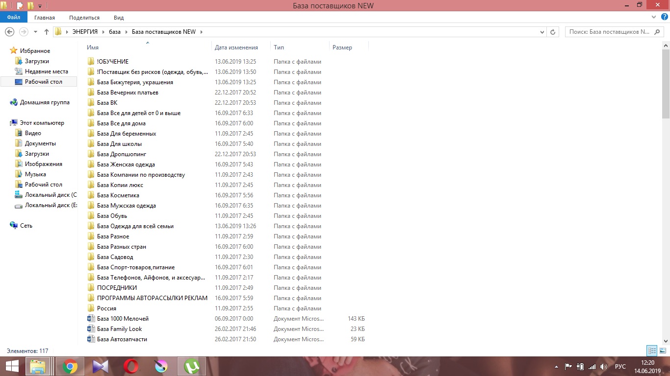Screen dimensions: 670x376
Task: Select Word document icon База Family Look
Action: pos(91,329)
